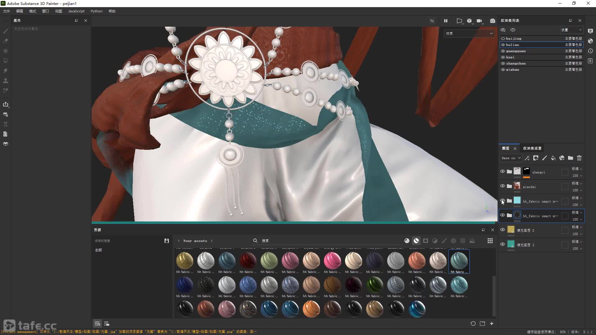
Task: Add an effect with magic wand icon
Action: coord(527,158)
